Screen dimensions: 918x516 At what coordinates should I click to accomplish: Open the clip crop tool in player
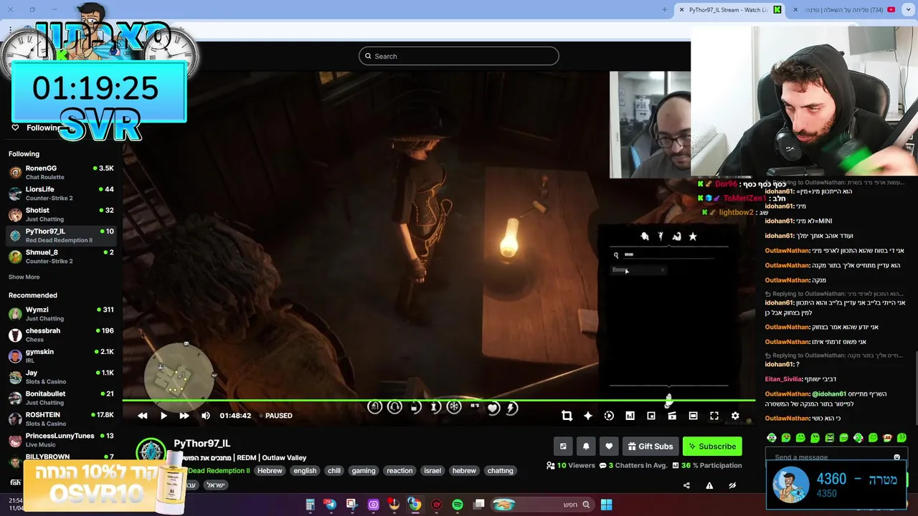pos(567,416)
